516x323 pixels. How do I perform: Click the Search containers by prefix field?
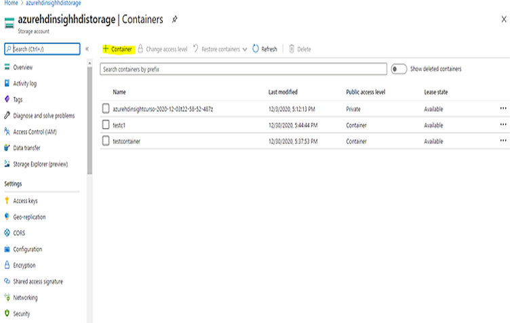click(243, 69)
